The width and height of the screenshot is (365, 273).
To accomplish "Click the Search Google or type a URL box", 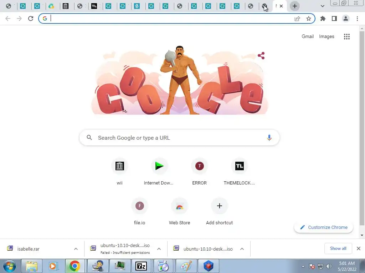I will click(179, 138).
